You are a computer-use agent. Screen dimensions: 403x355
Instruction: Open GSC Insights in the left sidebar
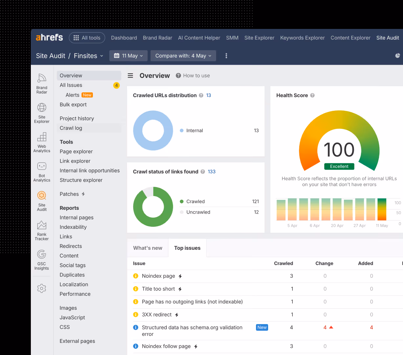(x=42, y=260)
